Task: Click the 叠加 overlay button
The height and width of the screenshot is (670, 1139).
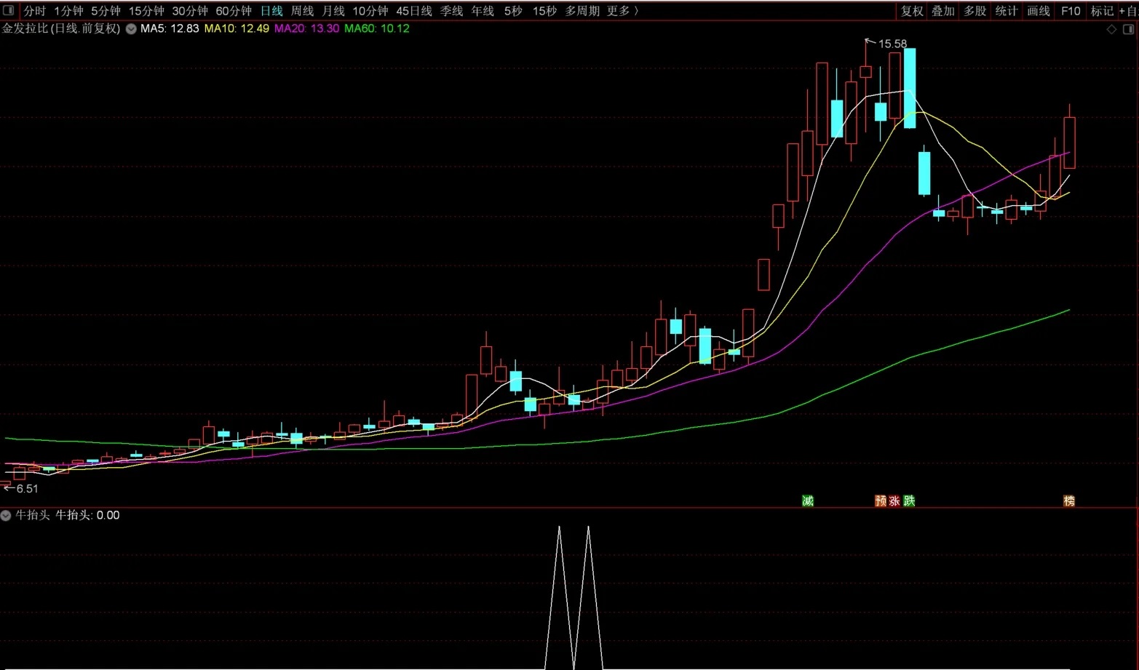Action: tap(943, 11)
